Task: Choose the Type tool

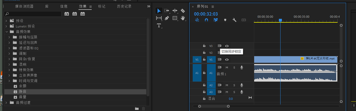Action: click(159, 25)
